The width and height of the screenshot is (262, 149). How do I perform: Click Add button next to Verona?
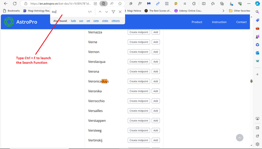tap(156, 71)
